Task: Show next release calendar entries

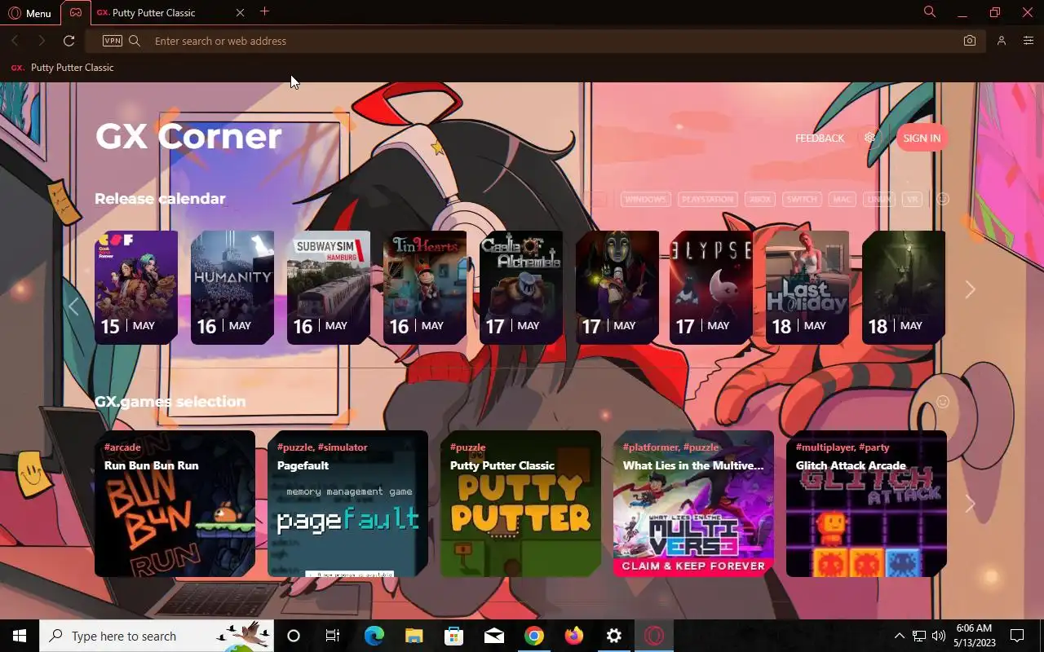Action: click(970, 289)
